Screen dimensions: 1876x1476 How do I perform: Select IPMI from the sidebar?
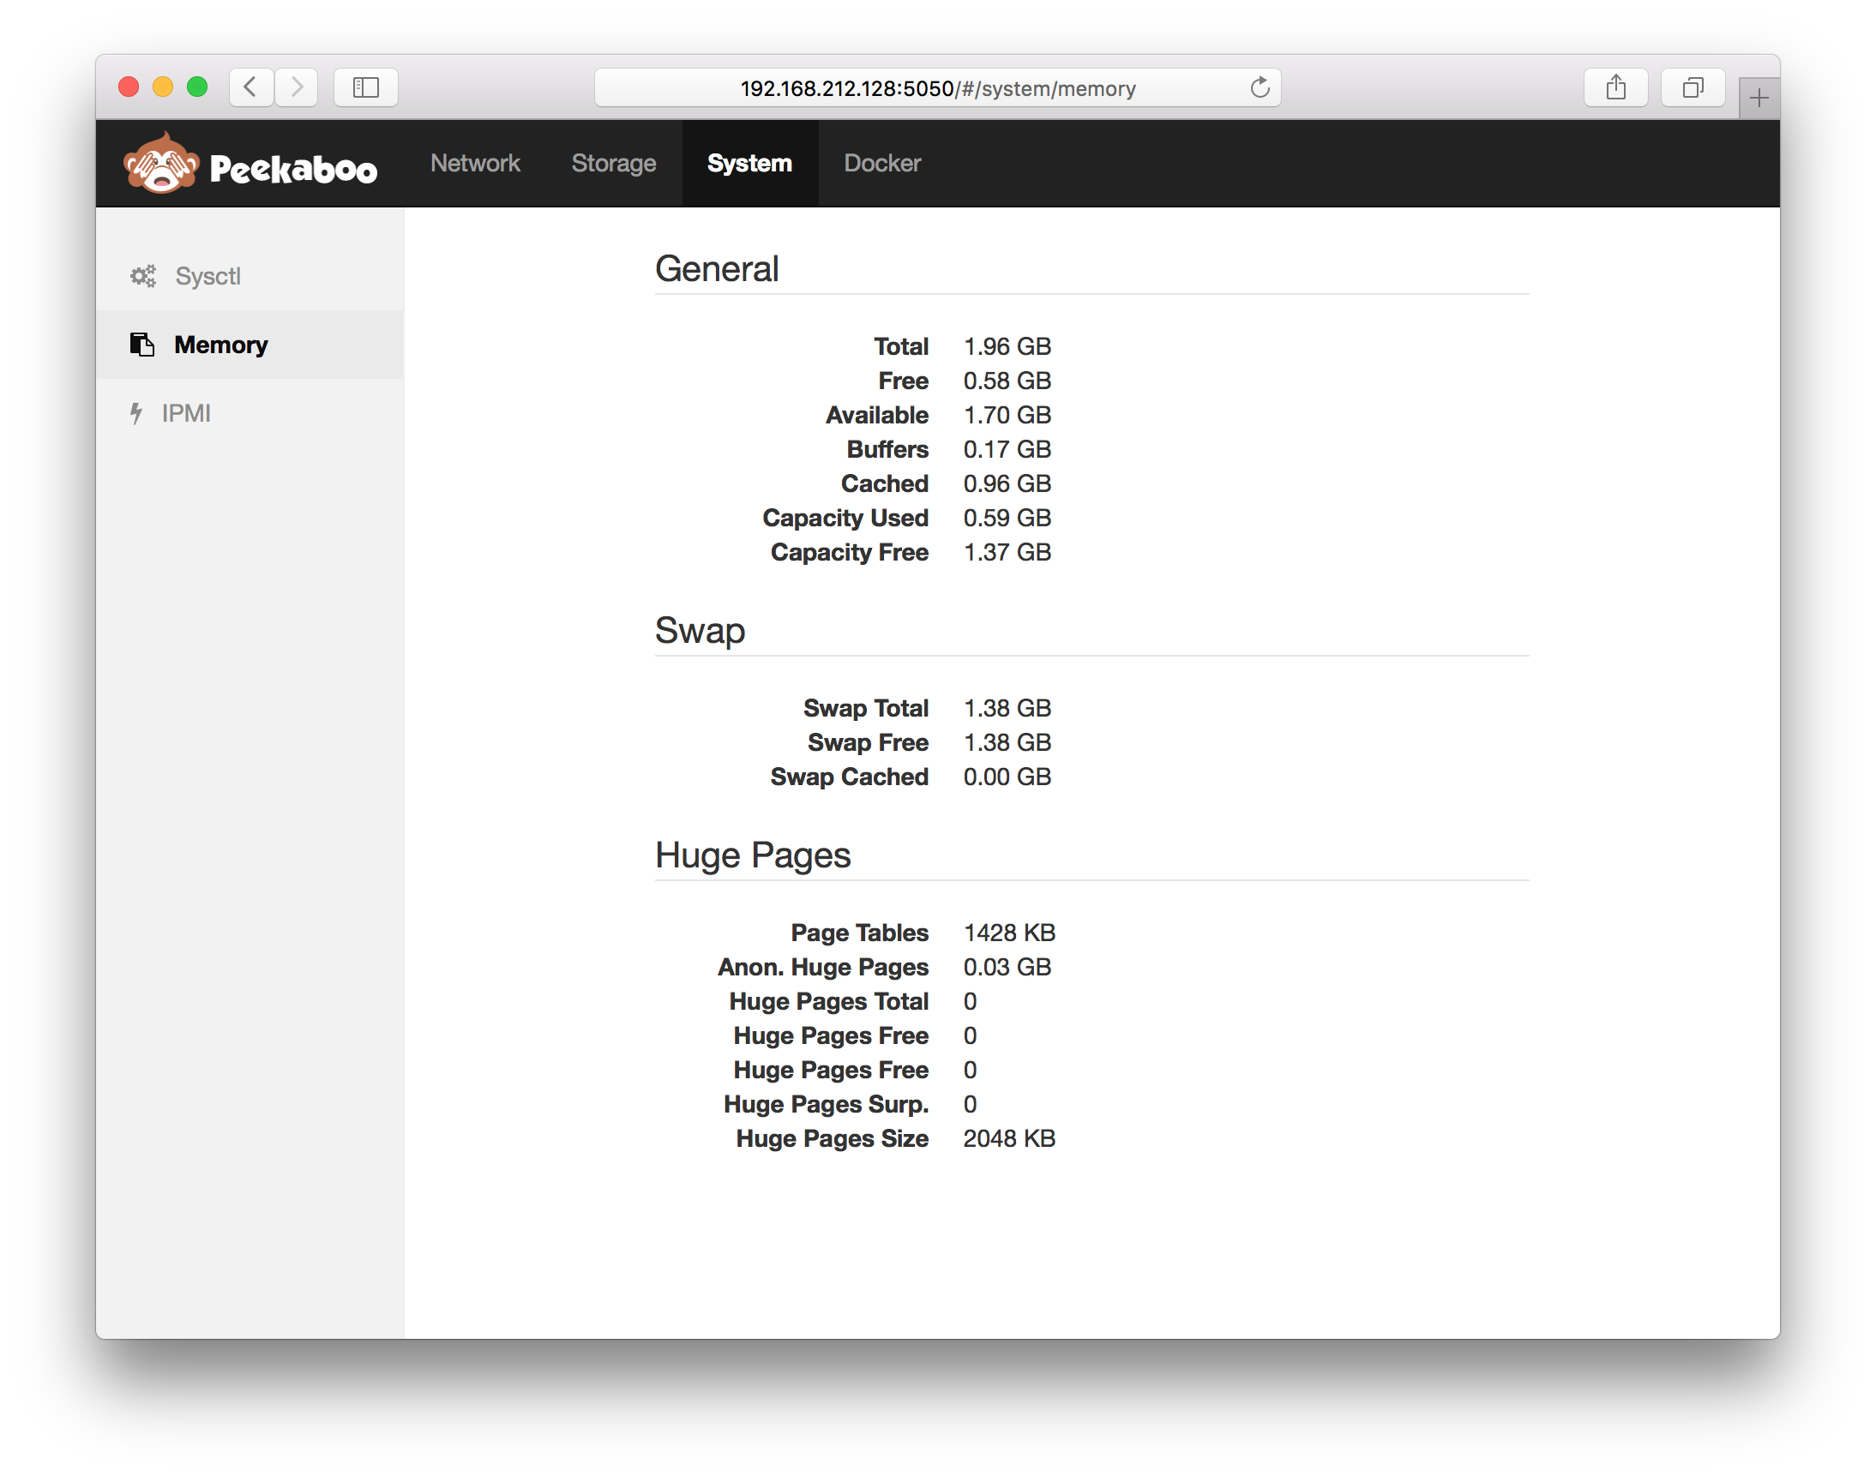(186, 413)
